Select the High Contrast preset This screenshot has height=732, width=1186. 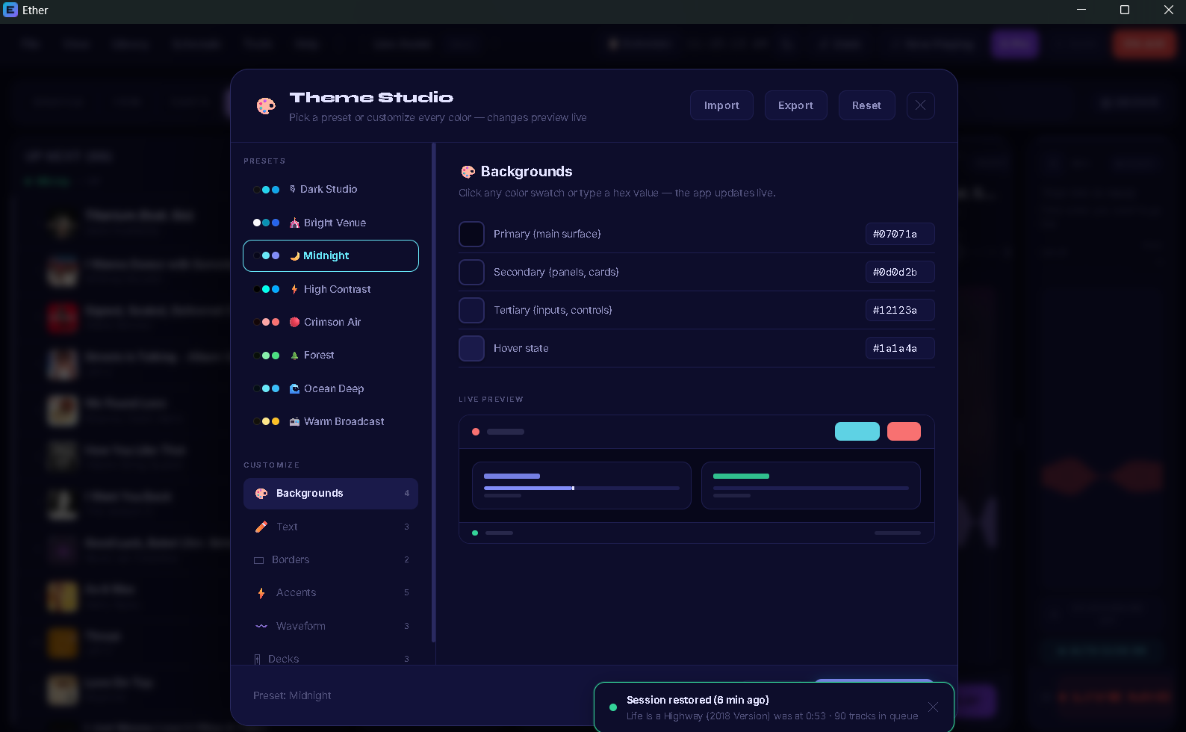[x=331, y=289]
